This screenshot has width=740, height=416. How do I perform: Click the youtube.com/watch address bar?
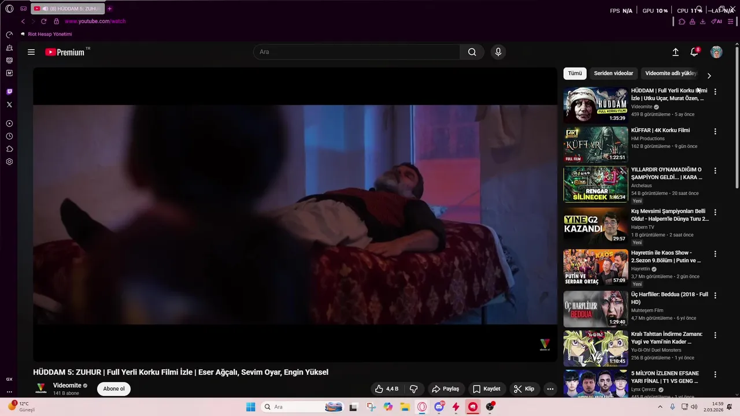(95, 21)
